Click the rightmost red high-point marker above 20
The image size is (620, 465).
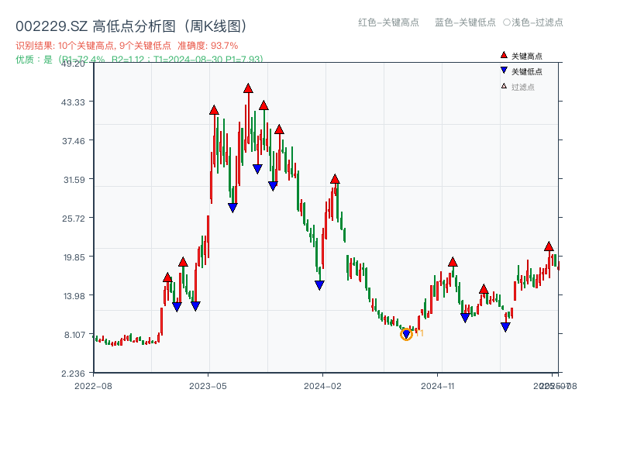pos(548,245)
